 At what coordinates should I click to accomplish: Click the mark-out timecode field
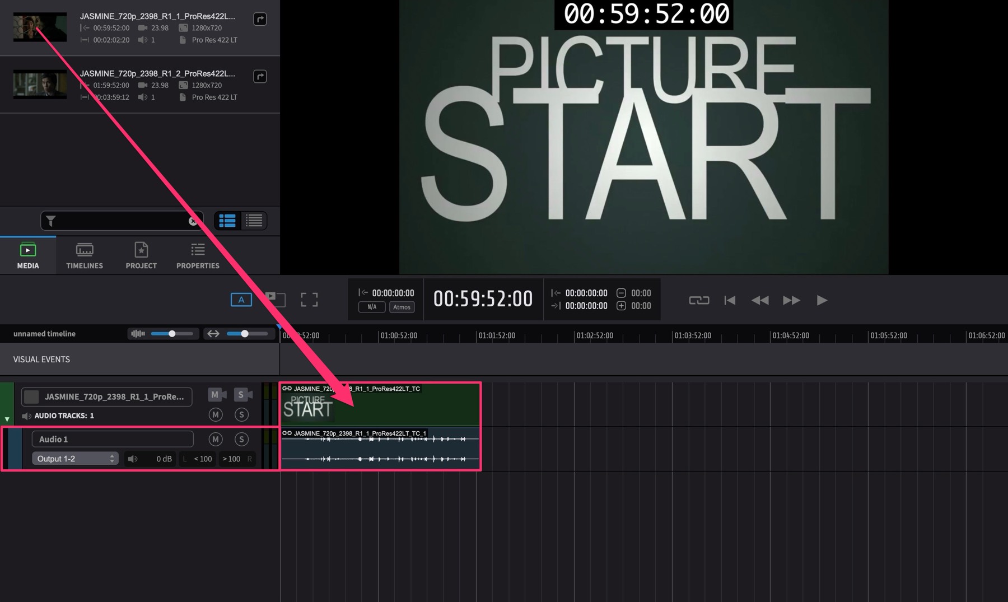586,306
